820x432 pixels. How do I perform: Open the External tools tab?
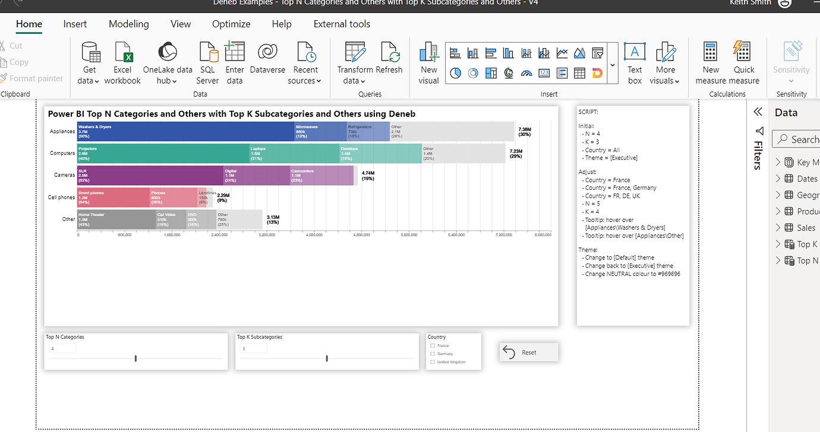pos(342,24)
